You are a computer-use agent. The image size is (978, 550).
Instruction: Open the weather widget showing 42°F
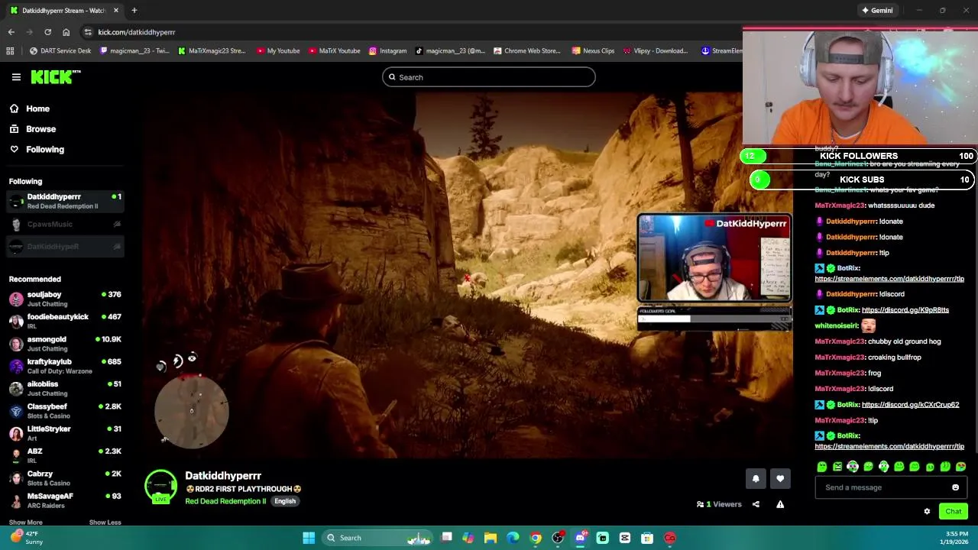tap(28, 538)
